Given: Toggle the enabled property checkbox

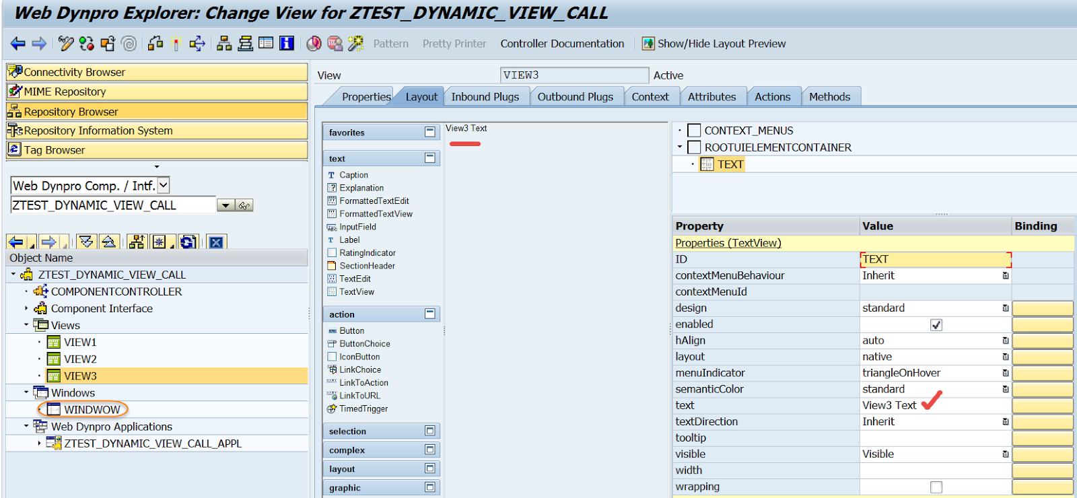Looking at the screenshot, I should click(x=936, y=325).
